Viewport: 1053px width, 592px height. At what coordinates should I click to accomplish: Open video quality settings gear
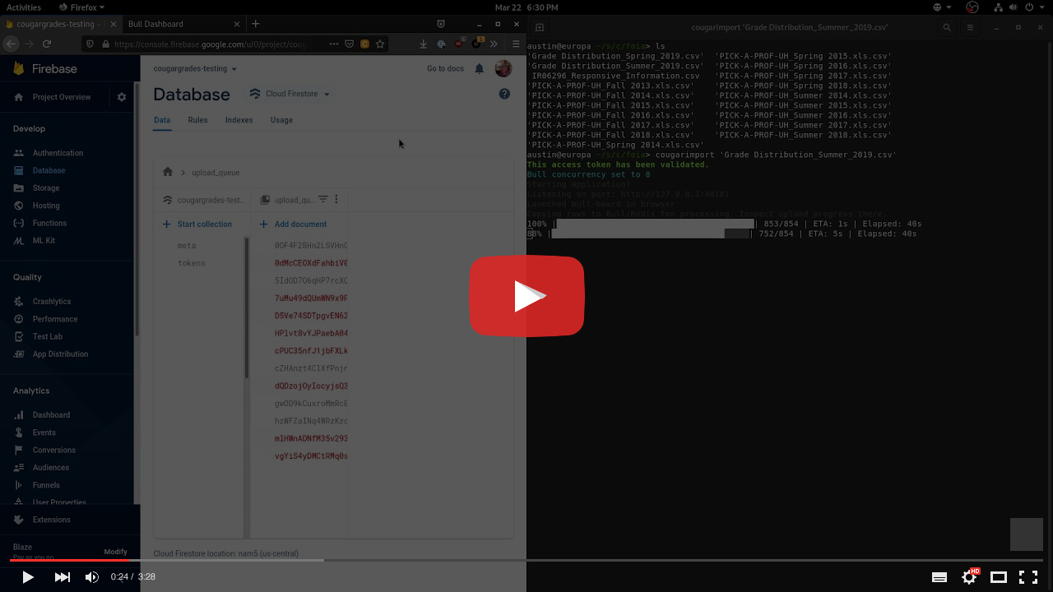(x=970, y=577)
